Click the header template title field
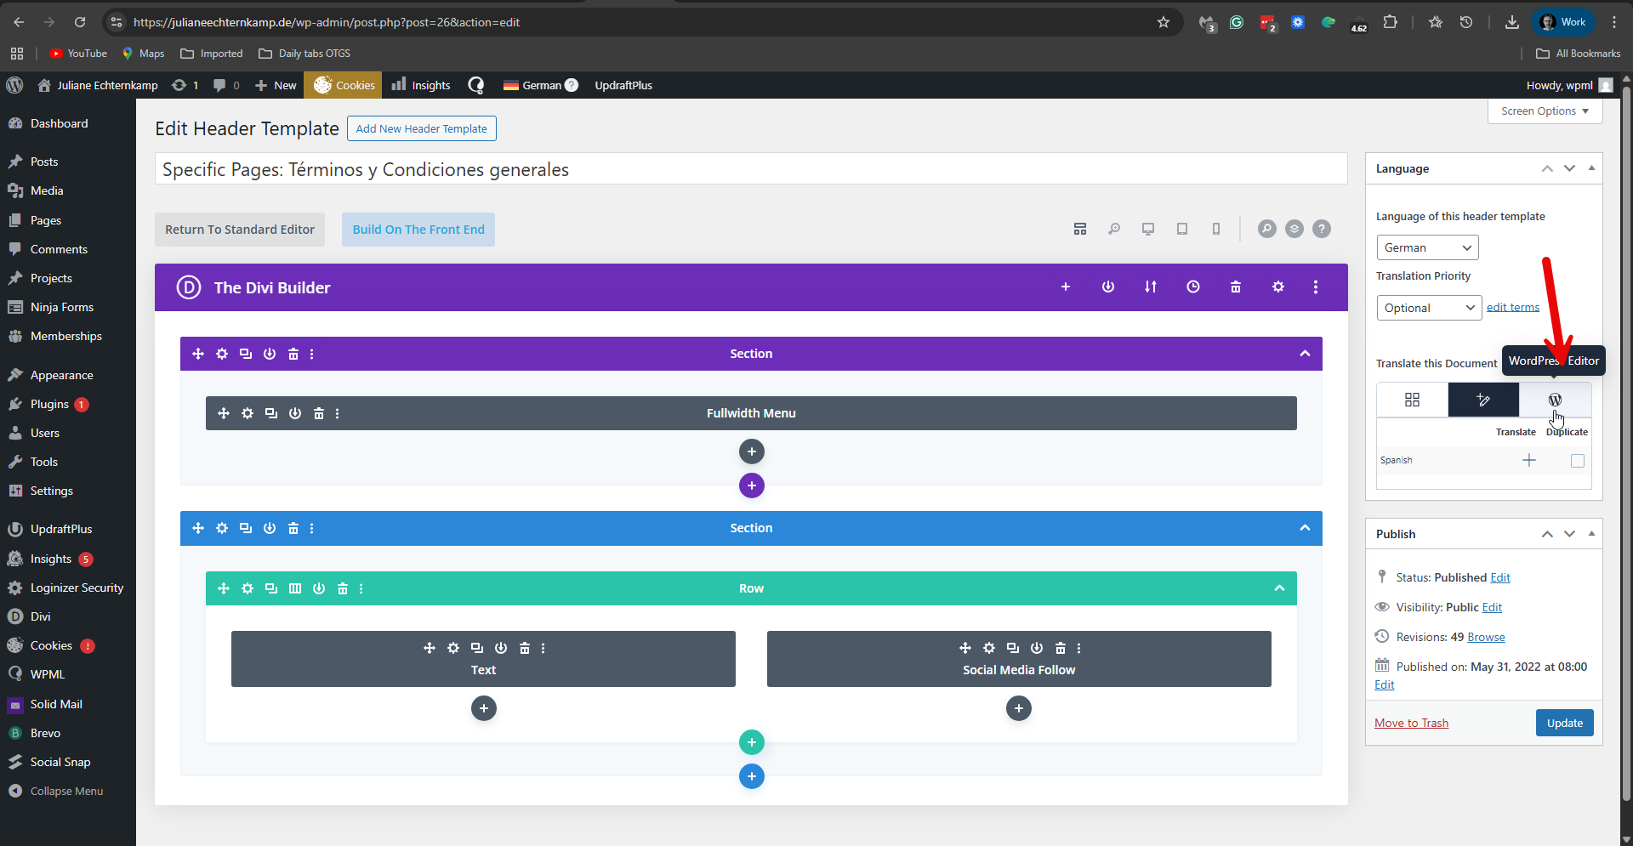Screen dimensions: 1633x846 click(750, 169)
